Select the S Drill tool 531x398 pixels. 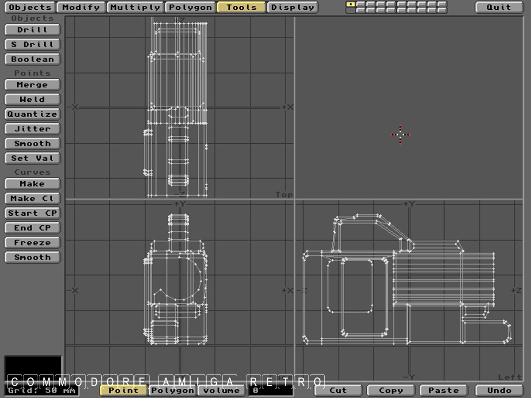tap(32, 44)
